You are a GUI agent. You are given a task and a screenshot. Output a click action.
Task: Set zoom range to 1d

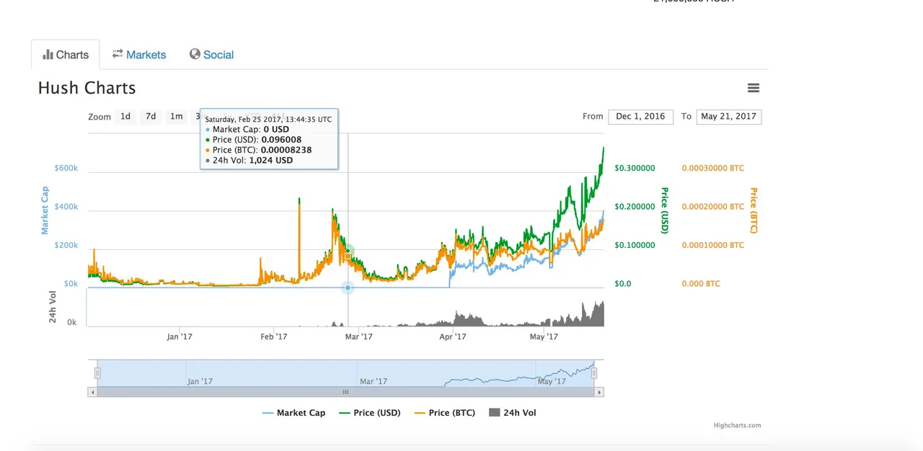[125, 116]
